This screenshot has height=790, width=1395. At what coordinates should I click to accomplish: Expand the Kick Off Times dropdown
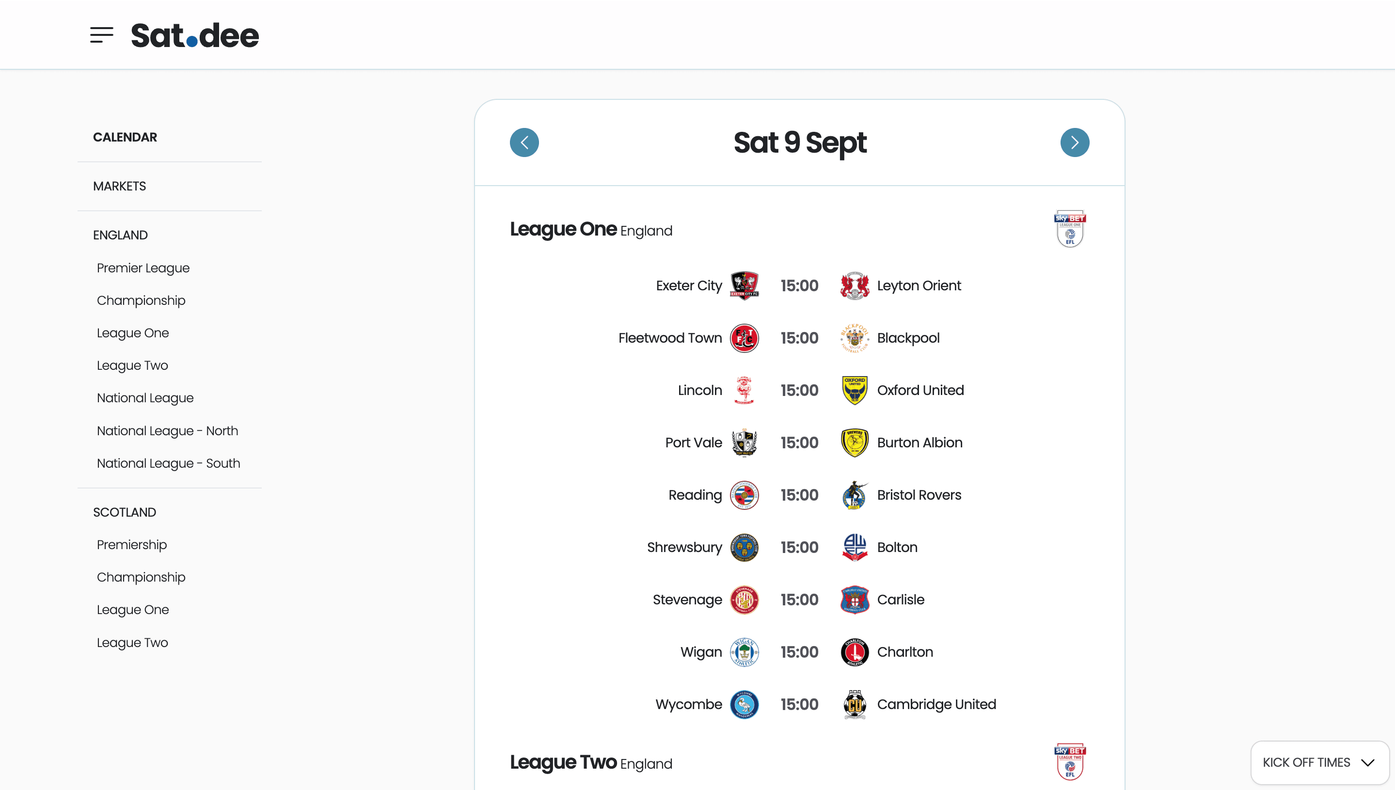[x=1319, y=762]
